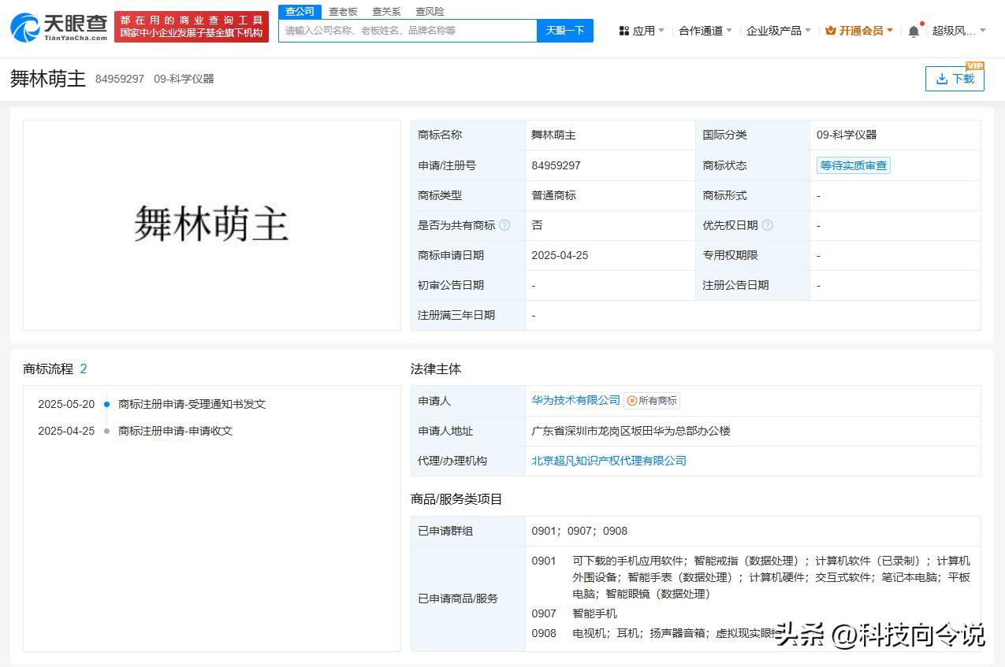1005x667 pixels.
Task: Open the 开通会员 dropdown arrow
Action: [x=890, y=31]
